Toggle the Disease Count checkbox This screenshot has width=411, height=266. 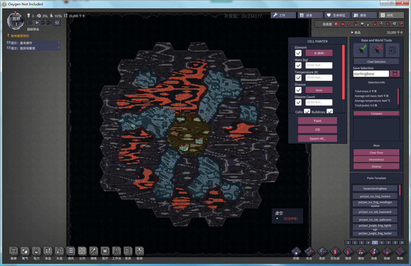tap(298, 102)
